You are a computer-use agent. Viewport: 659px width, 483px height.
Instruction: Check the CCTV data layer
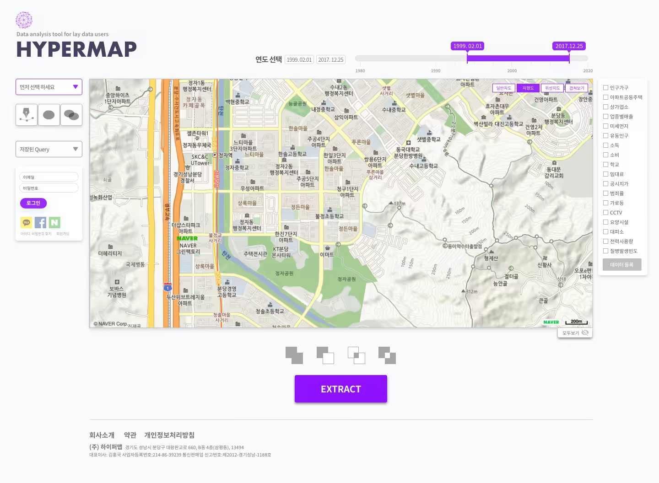(x=606, y=212)
